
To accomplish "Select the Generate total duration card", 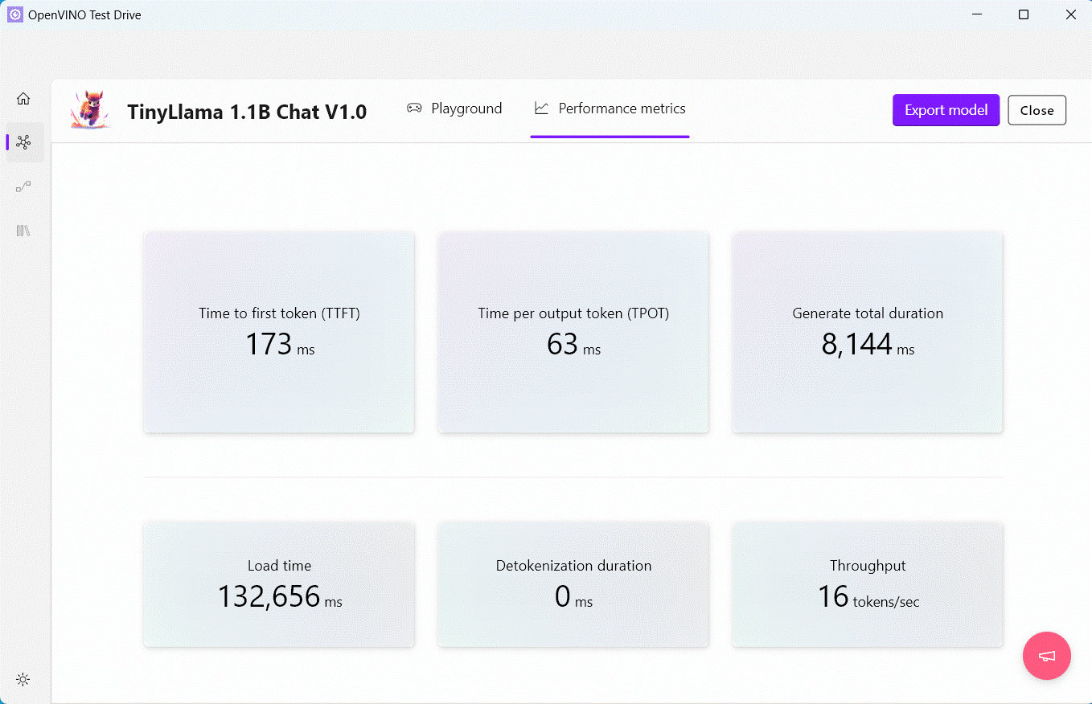I will click(x=867, y=332).
